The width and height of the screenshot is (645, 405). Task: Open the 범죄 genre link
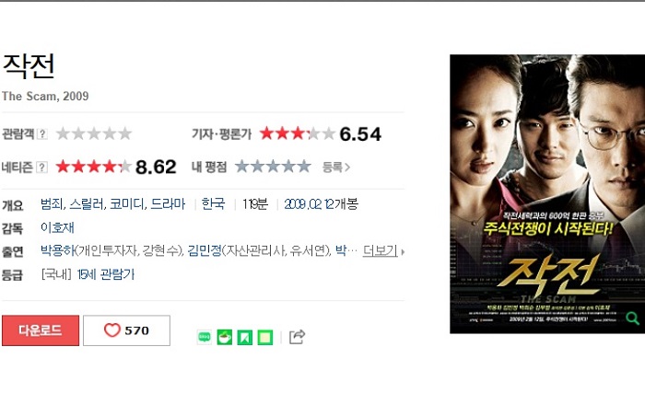point(52,203)
